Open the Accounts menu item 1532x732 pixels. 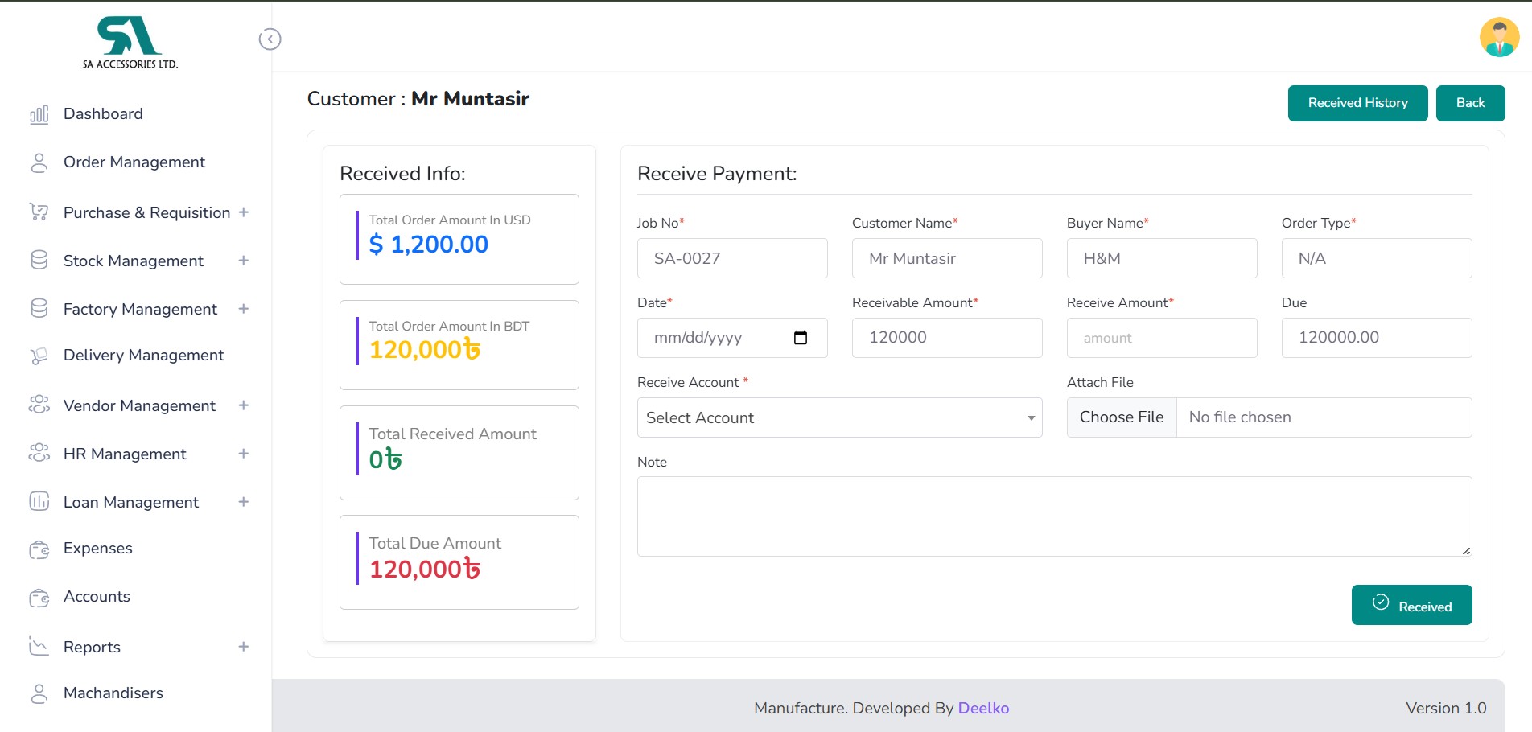(x=97, y=597)
